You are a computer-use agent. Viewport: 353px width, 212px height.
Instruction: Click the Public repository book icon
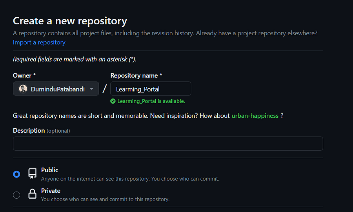[32, 174]
